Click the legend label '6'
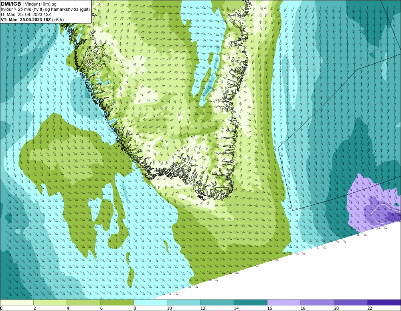Image resolution: width=401 pixels, height=311 pixels. [x=101, y=308]
